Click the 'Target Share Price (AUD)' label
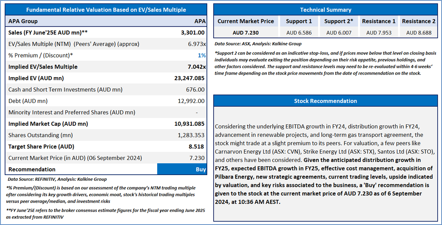 tap(41, 147)
